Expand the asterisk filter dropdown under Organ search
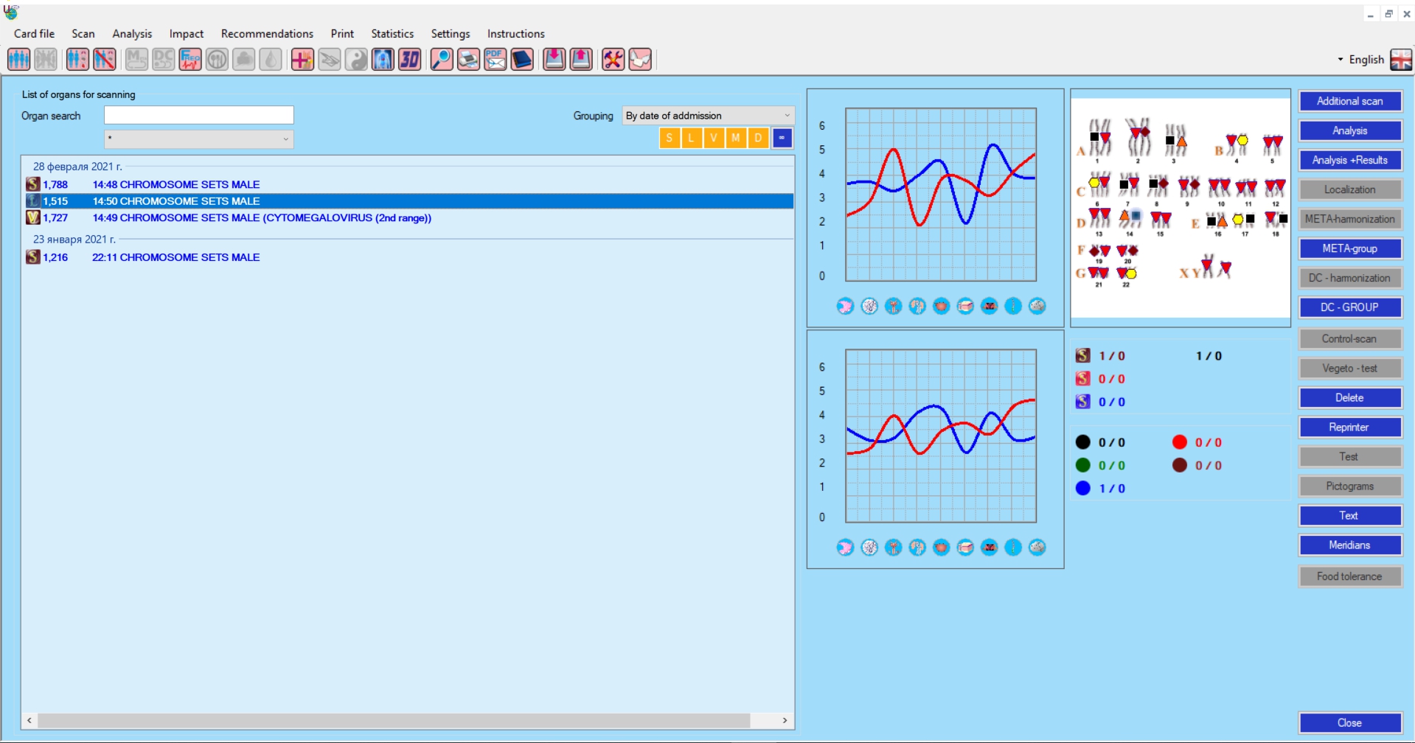This screenshot has height=743, width=1415. (x=198, y=139)
